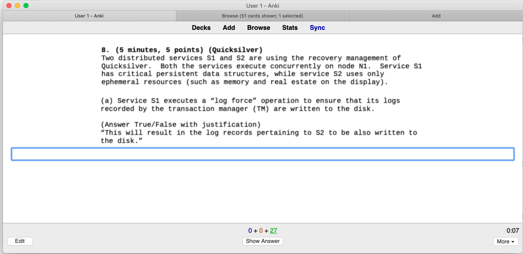Screen dimensions: 523x254
Task: Click the quoted line starting 'This will result in the log'
Action: click(x=259, y=133)
